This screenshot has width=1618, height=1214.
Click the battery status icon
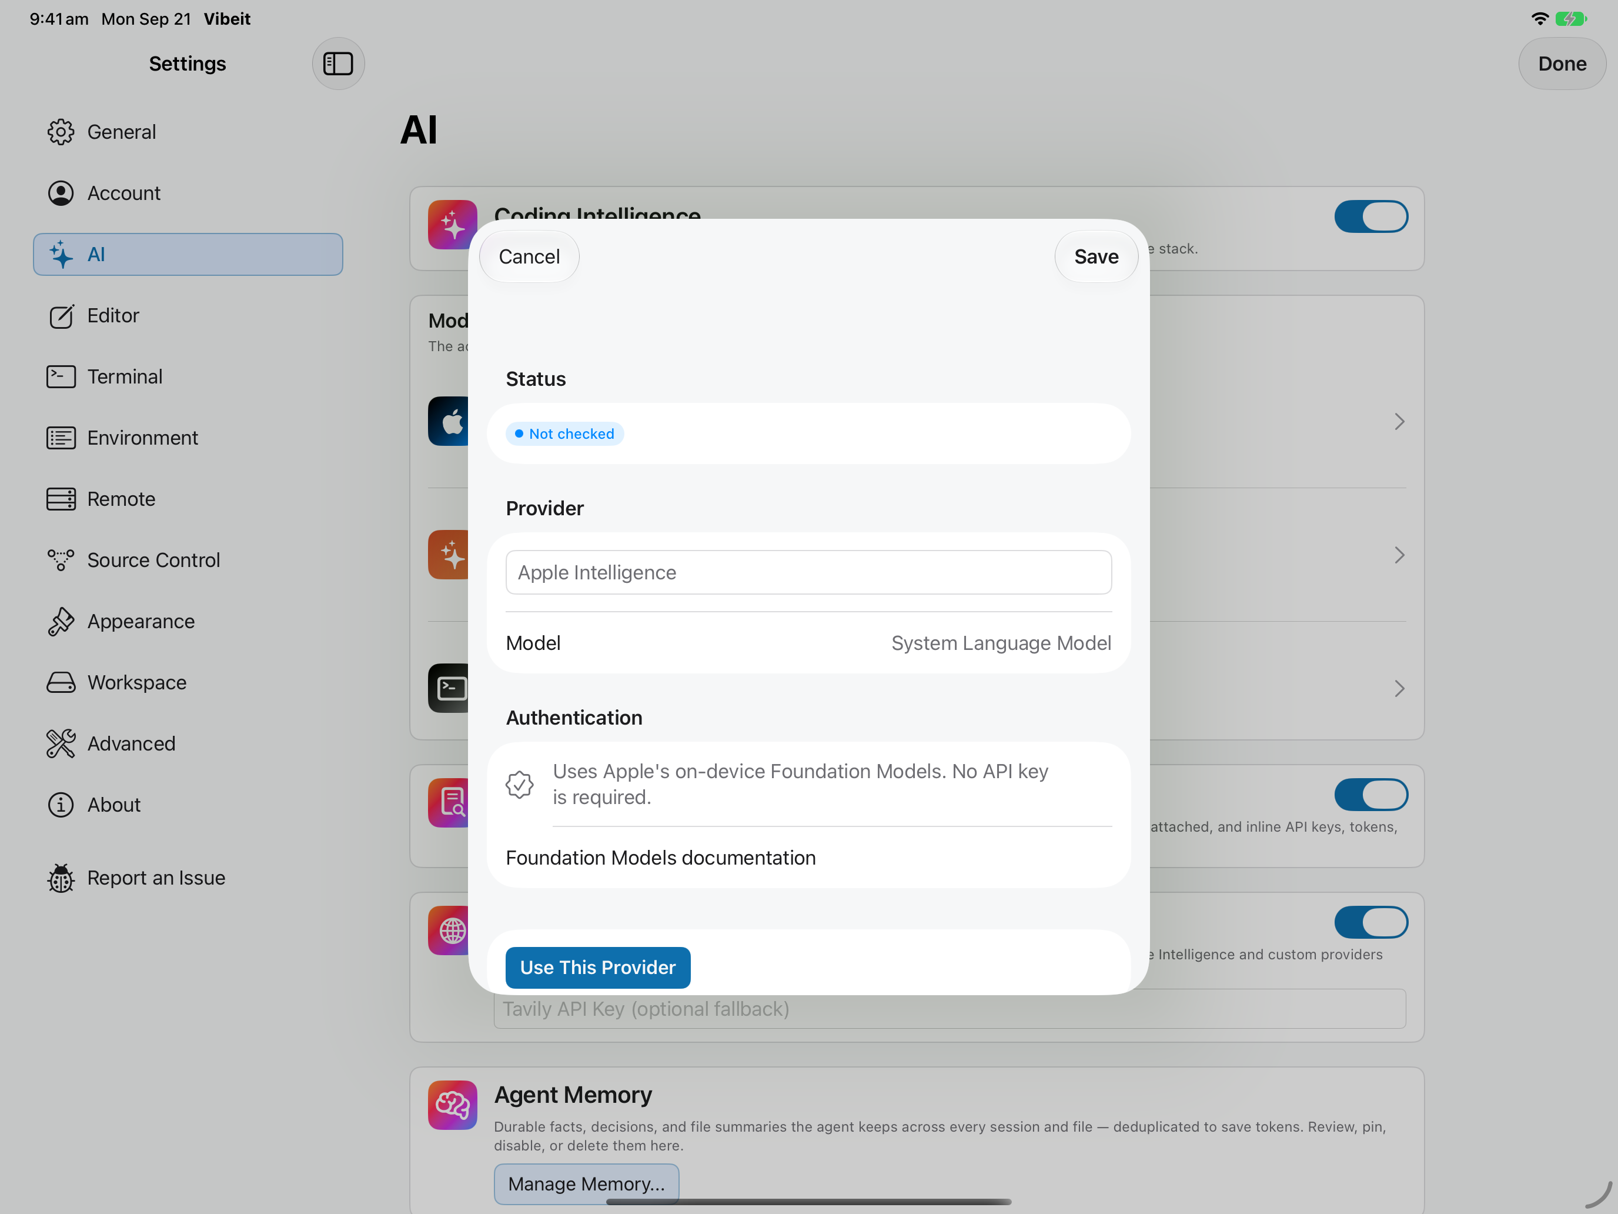1570,18
